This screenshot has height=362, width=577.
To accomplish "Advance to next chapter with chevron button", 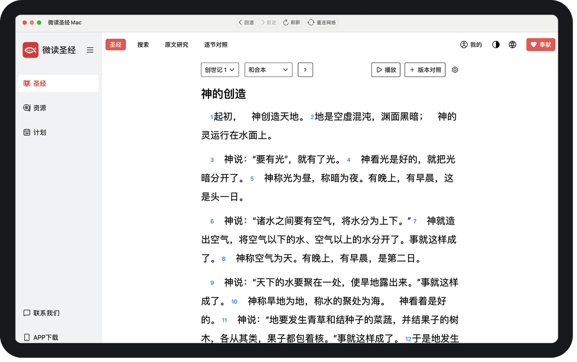I will [x=305, y=70].
